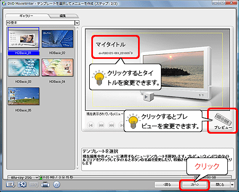Select the HDBasic_02 template thumbnail
Screen dimensions: 239x192
coord(57,39)
